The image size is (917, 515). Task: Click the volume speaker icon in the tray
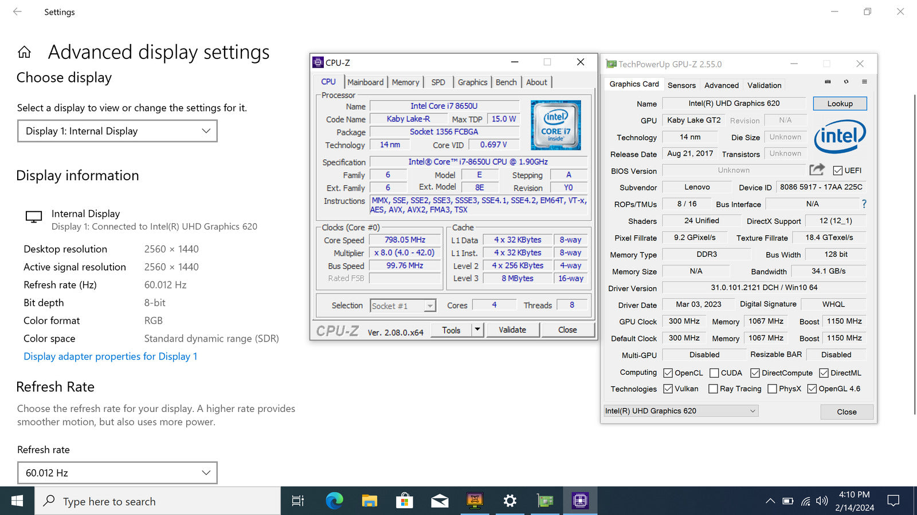[x=822, y=501]
